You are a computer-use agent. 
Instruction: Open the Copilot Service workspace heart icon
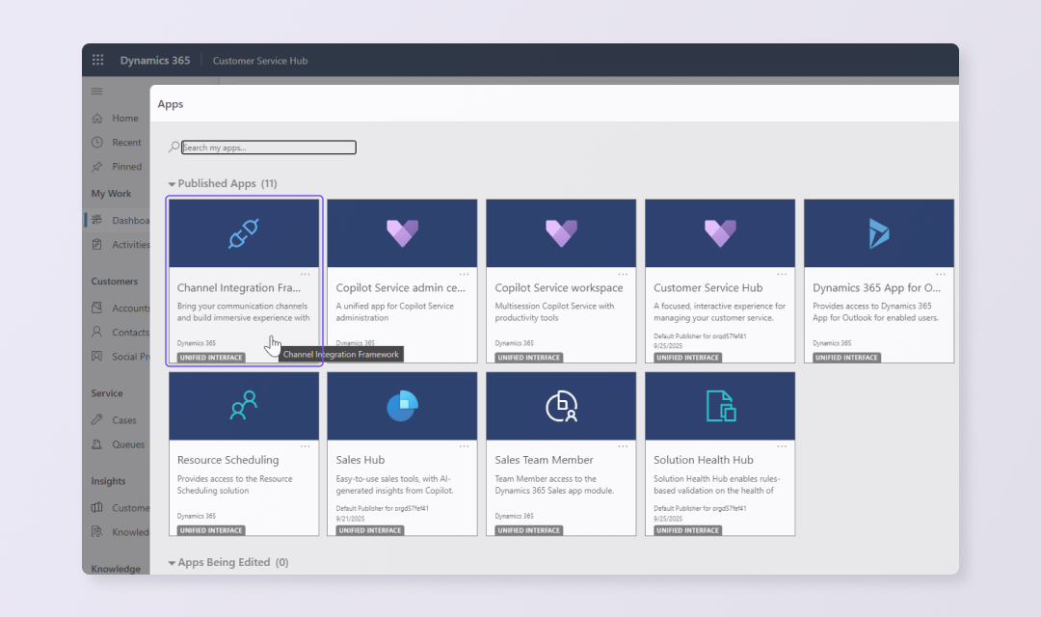pyautogui.click(x=561, y=234)
